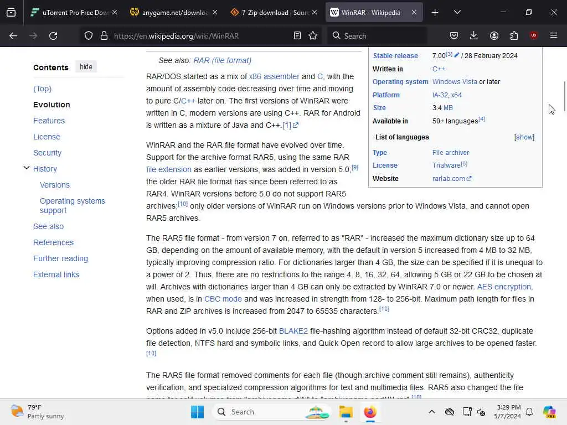Close the WinRAR Wikipedia tab
The image size is (567, 425).
pyautogui.click(x=414, y=12)
